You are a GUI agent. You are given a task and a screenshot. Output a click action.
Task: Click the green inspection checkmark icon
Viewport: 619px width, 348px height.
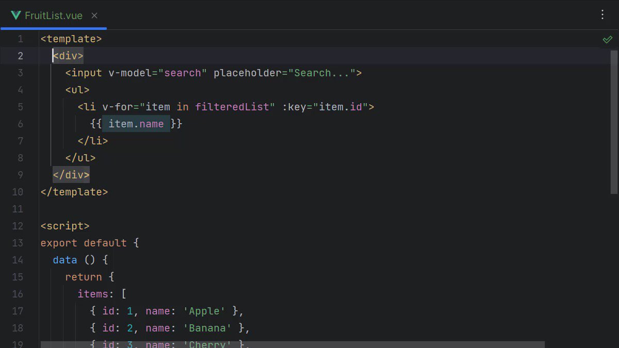tap(608, 39)
